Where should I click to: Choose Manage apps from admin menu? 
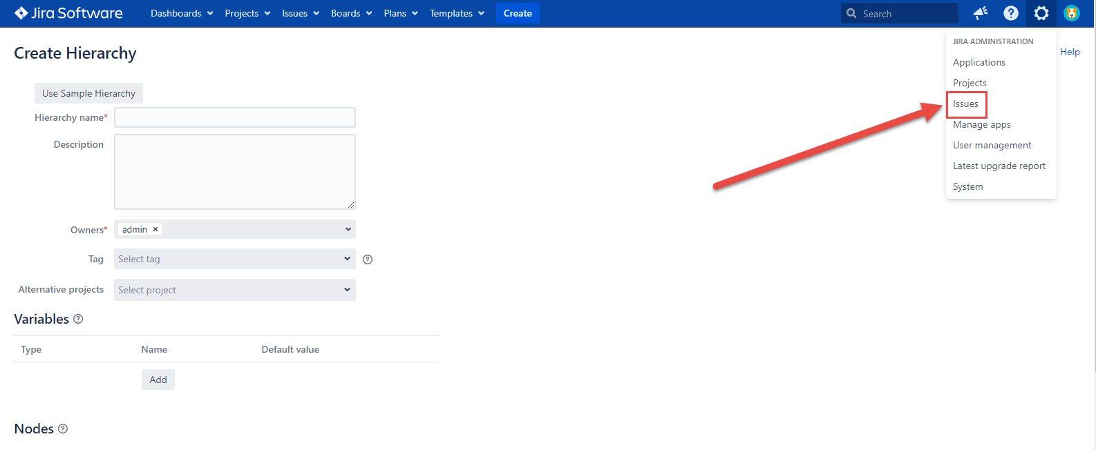tap(981, 124)
